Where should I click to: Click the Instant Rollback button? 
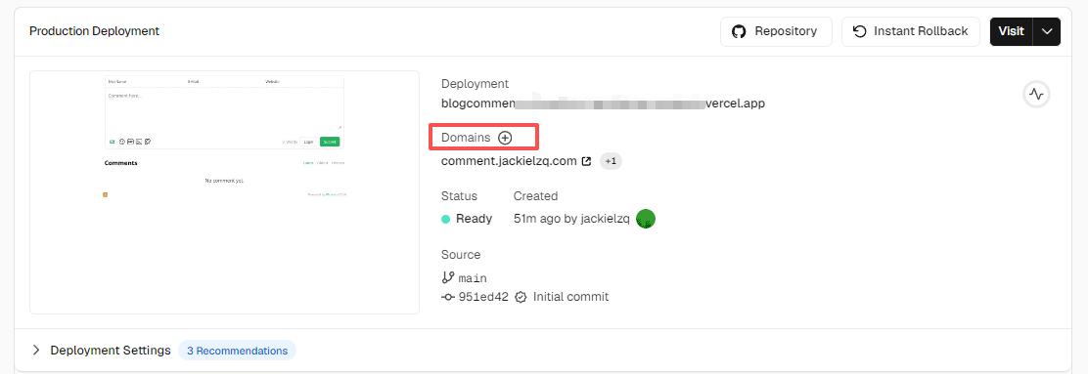tap(910, 32)
